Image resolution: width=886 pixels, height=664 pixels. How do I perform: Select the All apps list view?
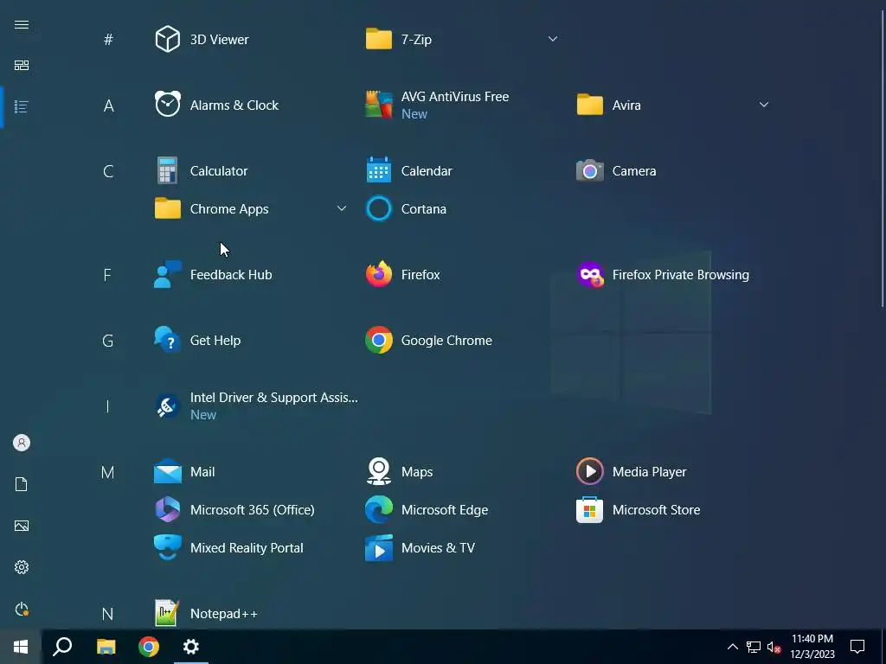(x=22, y=106)
